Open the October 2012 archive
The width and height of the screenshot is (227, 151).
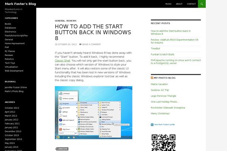(12, 108)
